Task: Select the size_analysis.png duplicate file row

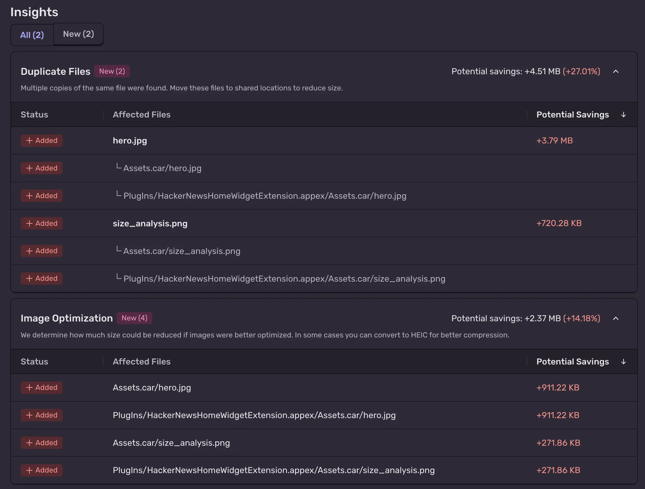Action: [x=150, y=224]
